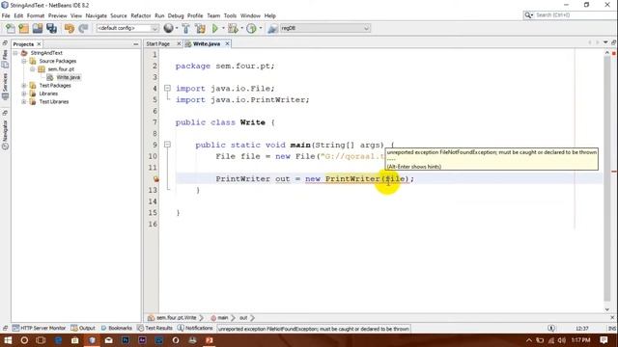Click the Cortana search circle in taskbar

pos(24,340)
